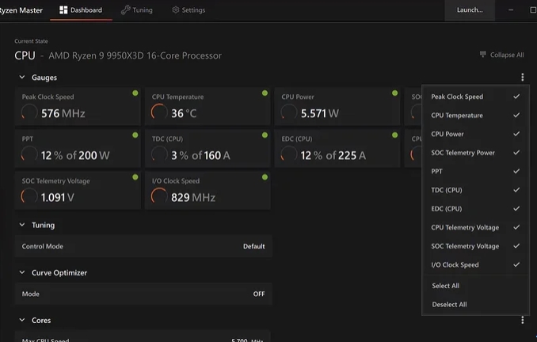The image size is (537, 342).
Task: Click the 12 % of 200 W value
Action: coord(75,155)
